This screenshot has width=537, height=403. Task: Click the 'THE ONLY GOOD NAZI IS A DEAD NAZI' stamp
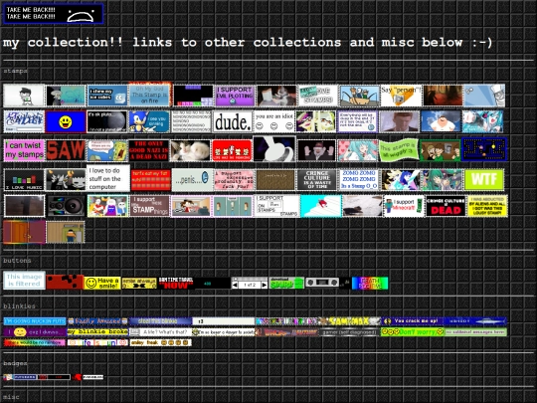[x=149, y=150]
